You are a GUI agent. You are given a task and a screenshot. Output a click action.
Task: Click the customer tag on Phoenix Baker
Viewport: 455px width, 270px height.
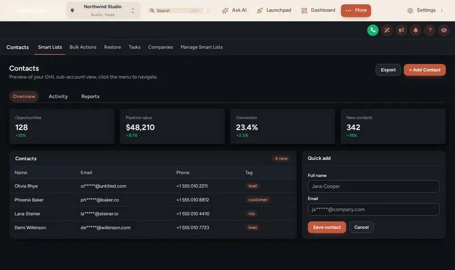click(x=258, y=200)
